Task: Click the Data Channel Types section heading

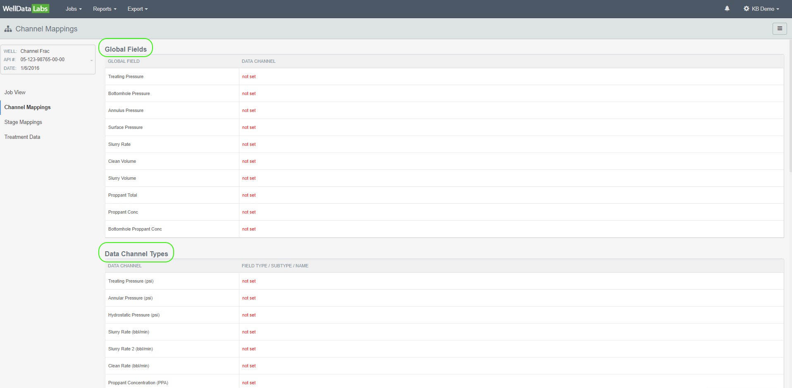Action: [x=136, y=254]
